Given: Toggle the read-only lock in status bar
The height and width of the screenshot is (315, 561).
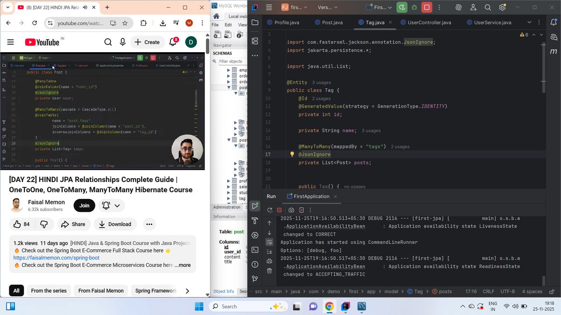Looking at the screenshot, I should point(553,291).
